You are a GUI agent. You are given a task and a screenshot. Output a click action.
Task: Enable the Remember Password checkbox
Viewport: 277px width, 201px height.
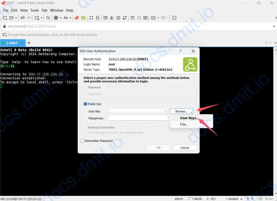coord(82,141)
